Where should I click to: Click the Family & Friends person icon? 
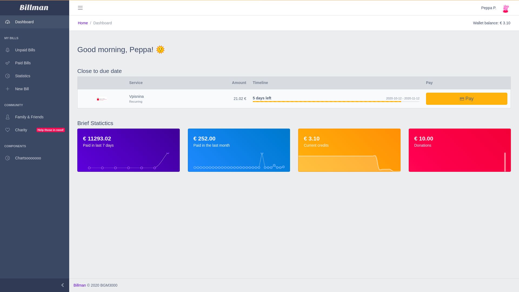pyautogui.click(x=8, y=117)
